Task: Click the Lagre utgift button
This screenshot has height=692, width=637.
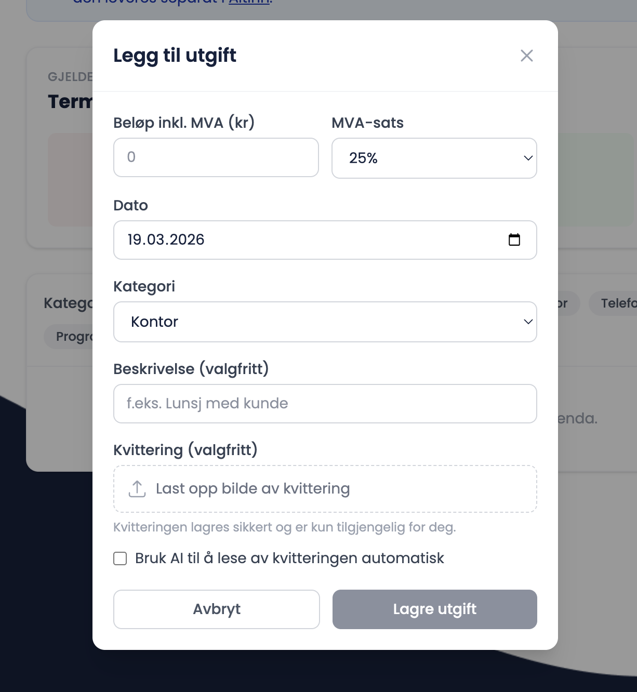Action: [434, 609]
